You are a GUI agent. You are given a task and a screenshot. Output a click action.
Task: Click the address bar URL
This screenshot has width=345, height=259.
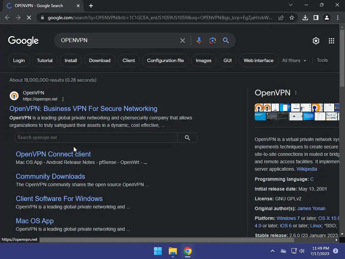(x=160, y=18)
